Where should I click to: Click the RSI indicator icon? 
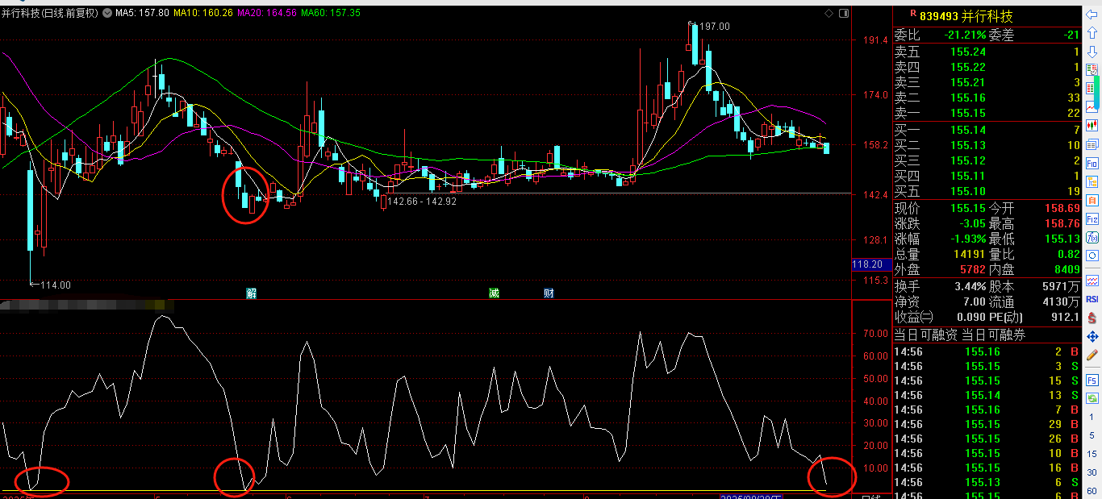(1093, 299)
